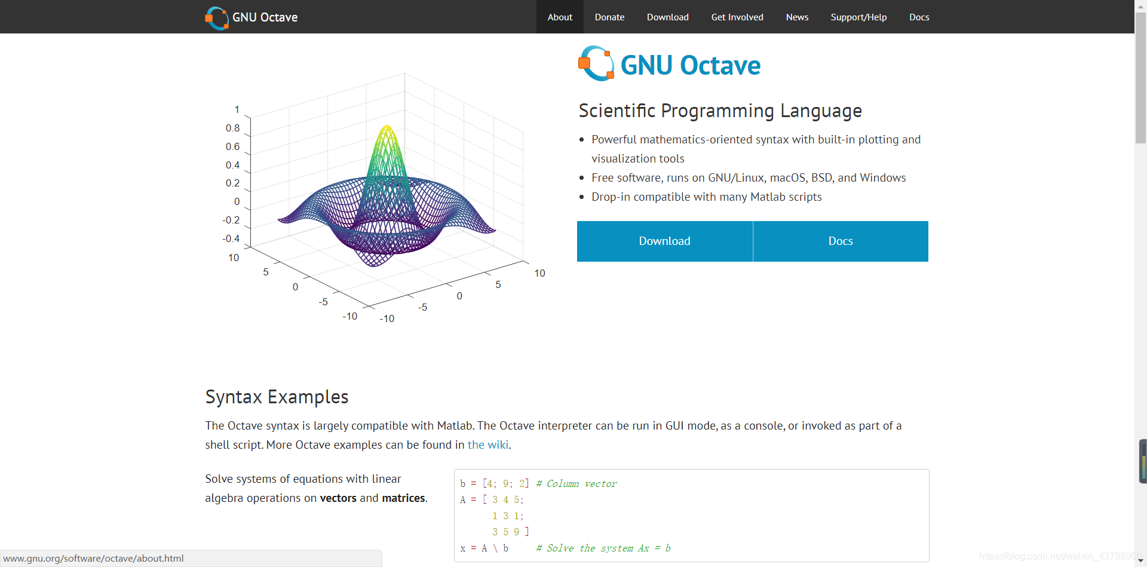Select Docs in the top navigation bar
1147x567 pixels.
point(919,17)
